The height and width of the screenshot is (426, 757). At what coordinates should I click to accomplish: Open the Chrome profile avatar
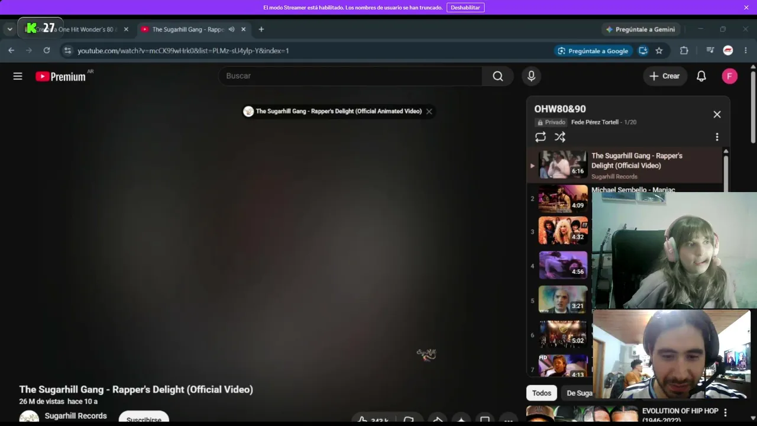pos(728,50)
